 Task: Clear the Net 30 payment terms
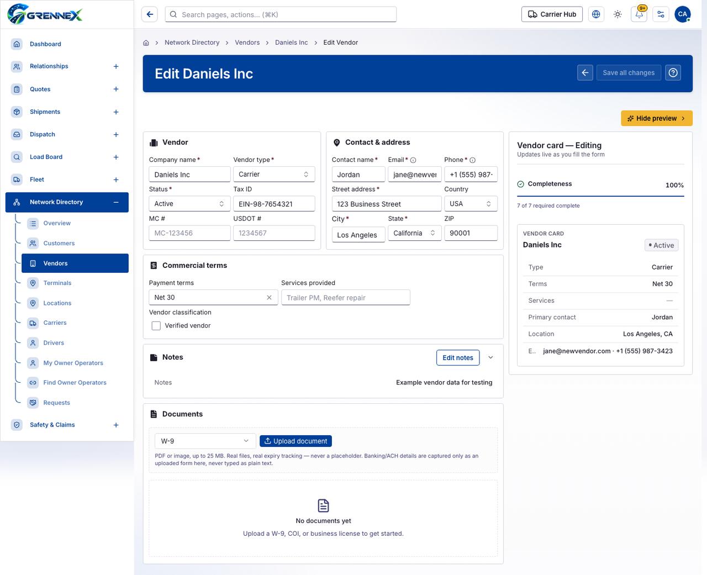coord(269,297)
